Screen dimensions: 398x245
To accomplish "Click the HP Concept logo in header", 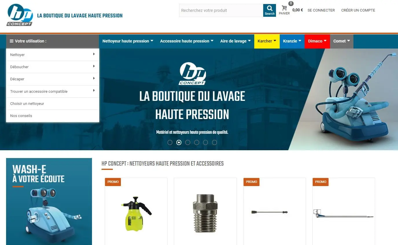I will pyautogui.click(x=20, y=15).
